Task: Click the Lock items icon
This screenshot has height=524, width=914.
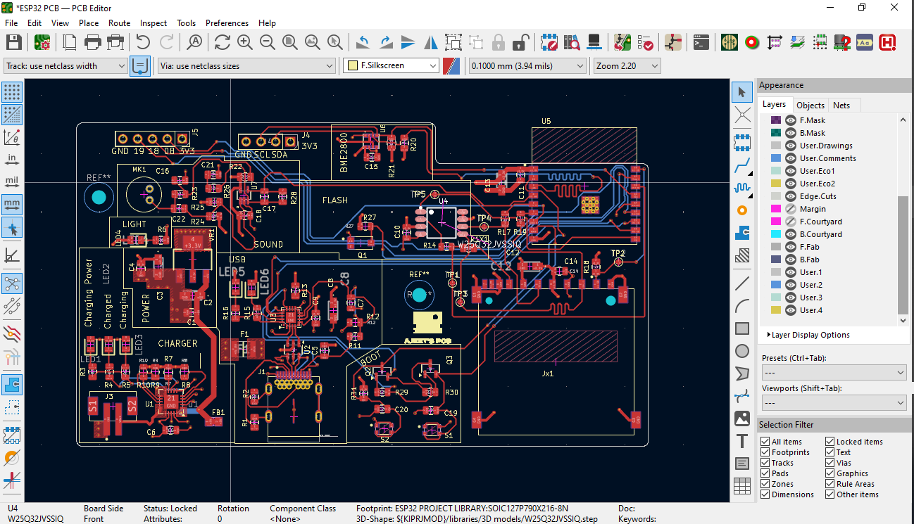Action: click(x=498, y=42)
